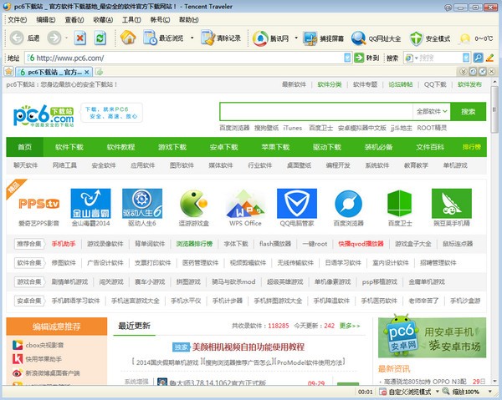The image size is (502, 400).
Task: Open the 排行榜 navigation link
Action: point(471,147)
